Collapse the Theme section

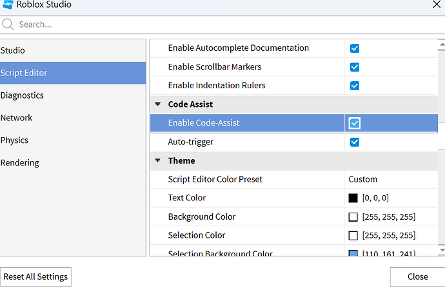[x=158, y=160]
